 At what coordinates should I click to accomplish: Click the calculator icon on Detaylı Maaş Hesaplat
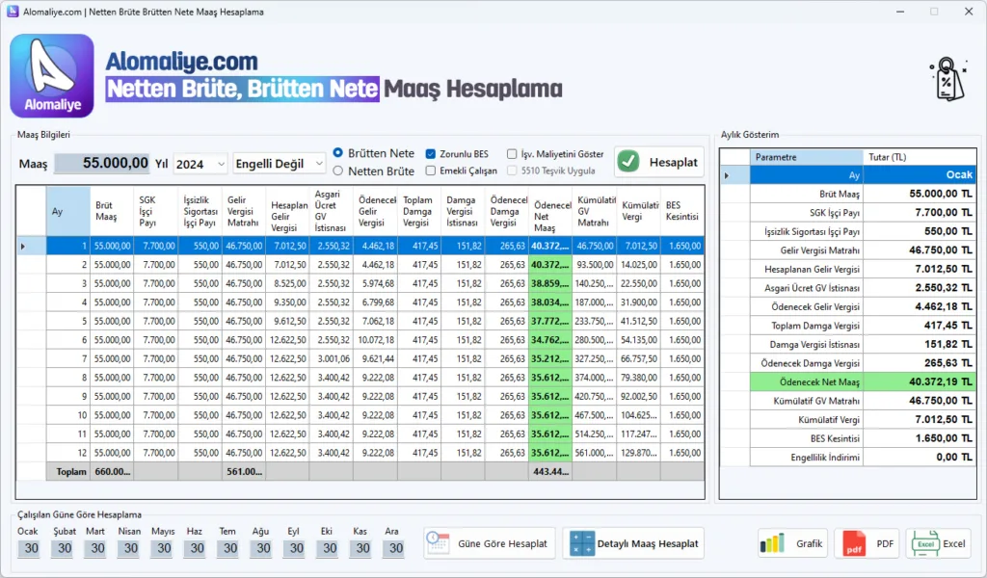[581, 542]
